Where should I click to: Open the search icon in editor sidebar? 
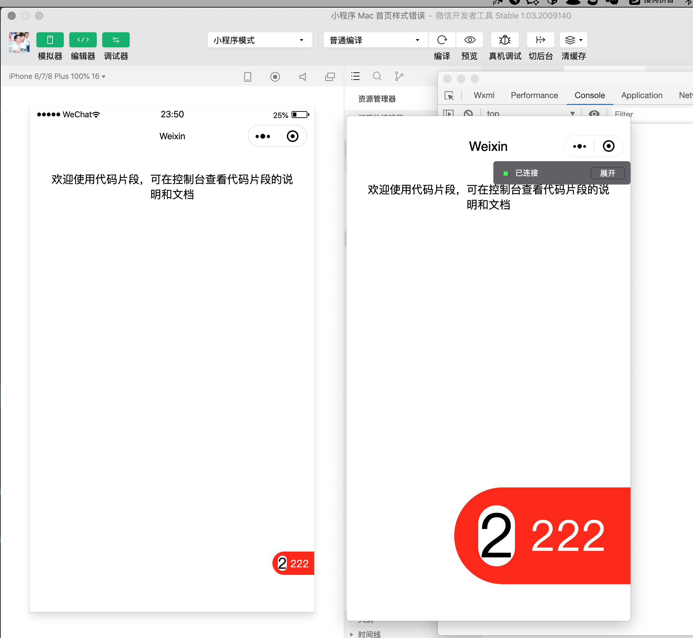[x=377, y=76]
